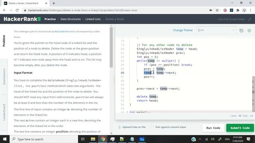Open a new browser tab
This screenshot has height=143, width=255.
tap(54, 3)
